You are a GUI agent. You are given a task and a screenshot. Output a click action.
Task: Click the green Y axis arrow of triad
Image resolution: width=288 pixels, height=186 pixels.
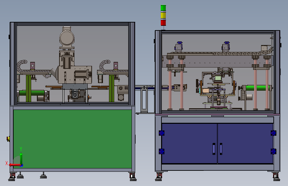21,159
